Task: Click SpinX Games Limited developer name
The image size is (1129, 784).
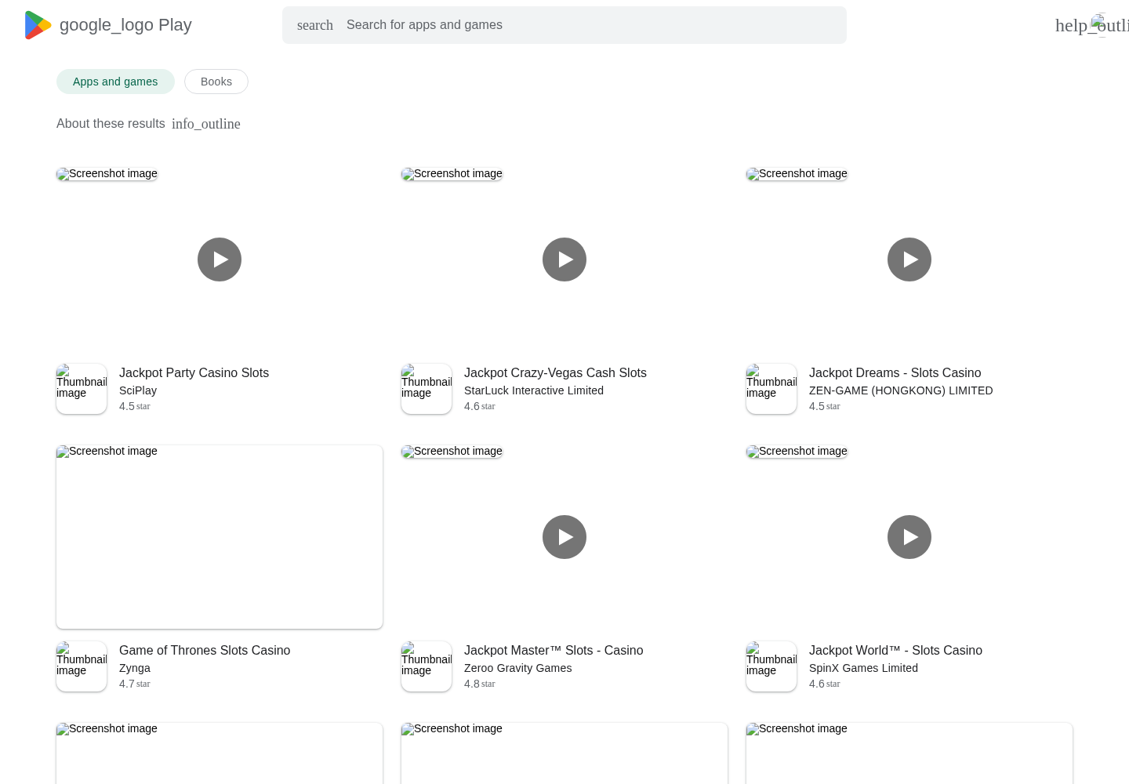Action: pos(863,668)
